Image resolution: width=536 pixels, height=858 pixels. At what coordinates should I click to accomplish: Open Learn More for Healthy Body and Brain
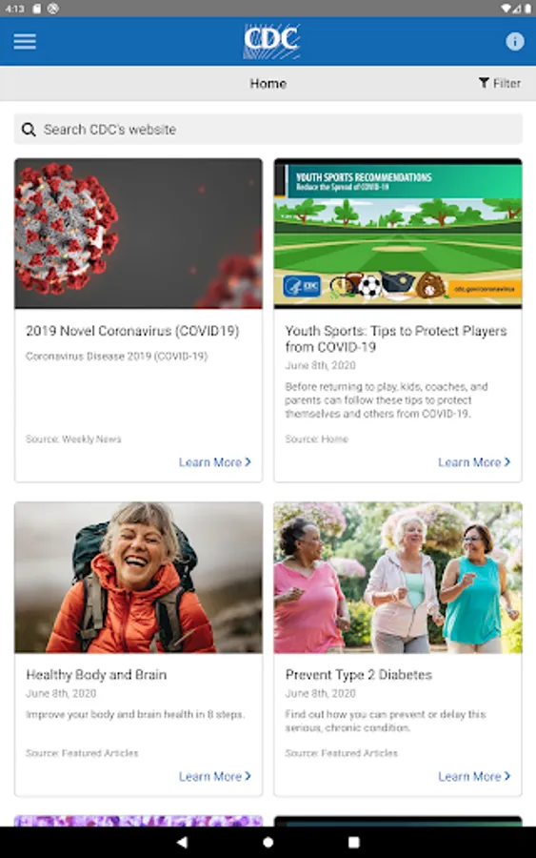[x=215, y=776]
